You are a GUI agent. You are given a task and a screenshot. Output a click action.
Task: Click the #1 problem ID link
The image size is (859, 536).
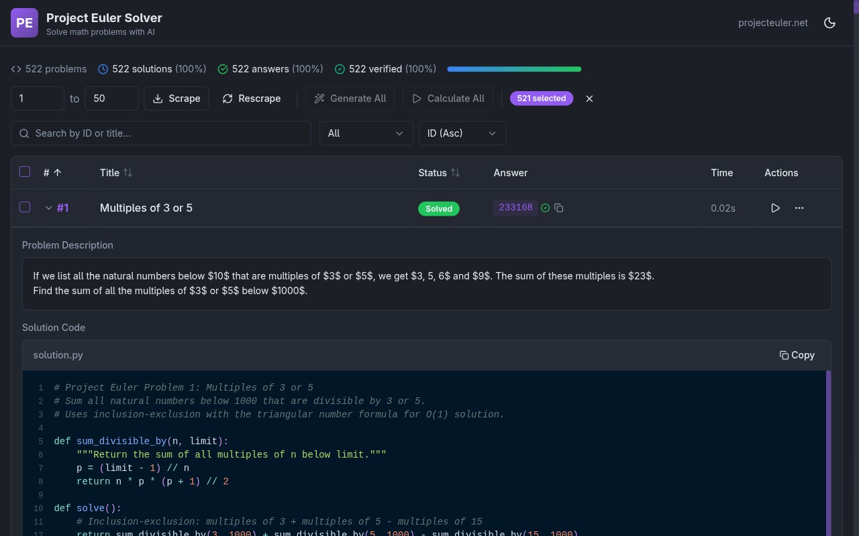pos(62,208)
